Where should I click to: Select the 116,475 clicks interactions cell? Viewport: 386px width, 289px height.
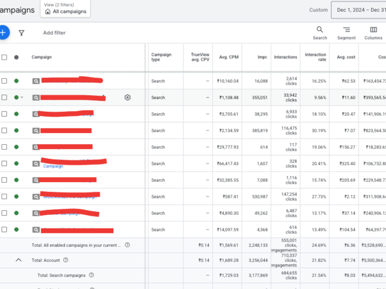click(289, 131)
